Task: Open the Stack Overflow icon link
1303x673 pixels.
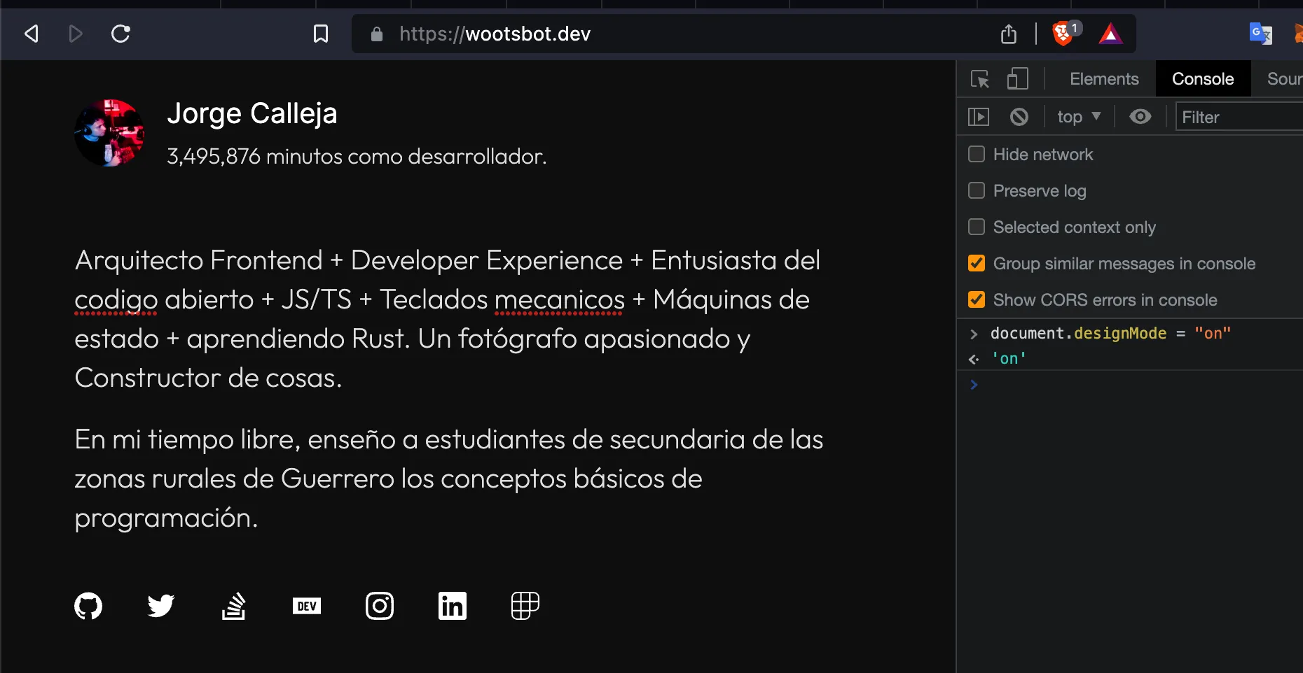Action: [x=234, y=606]
